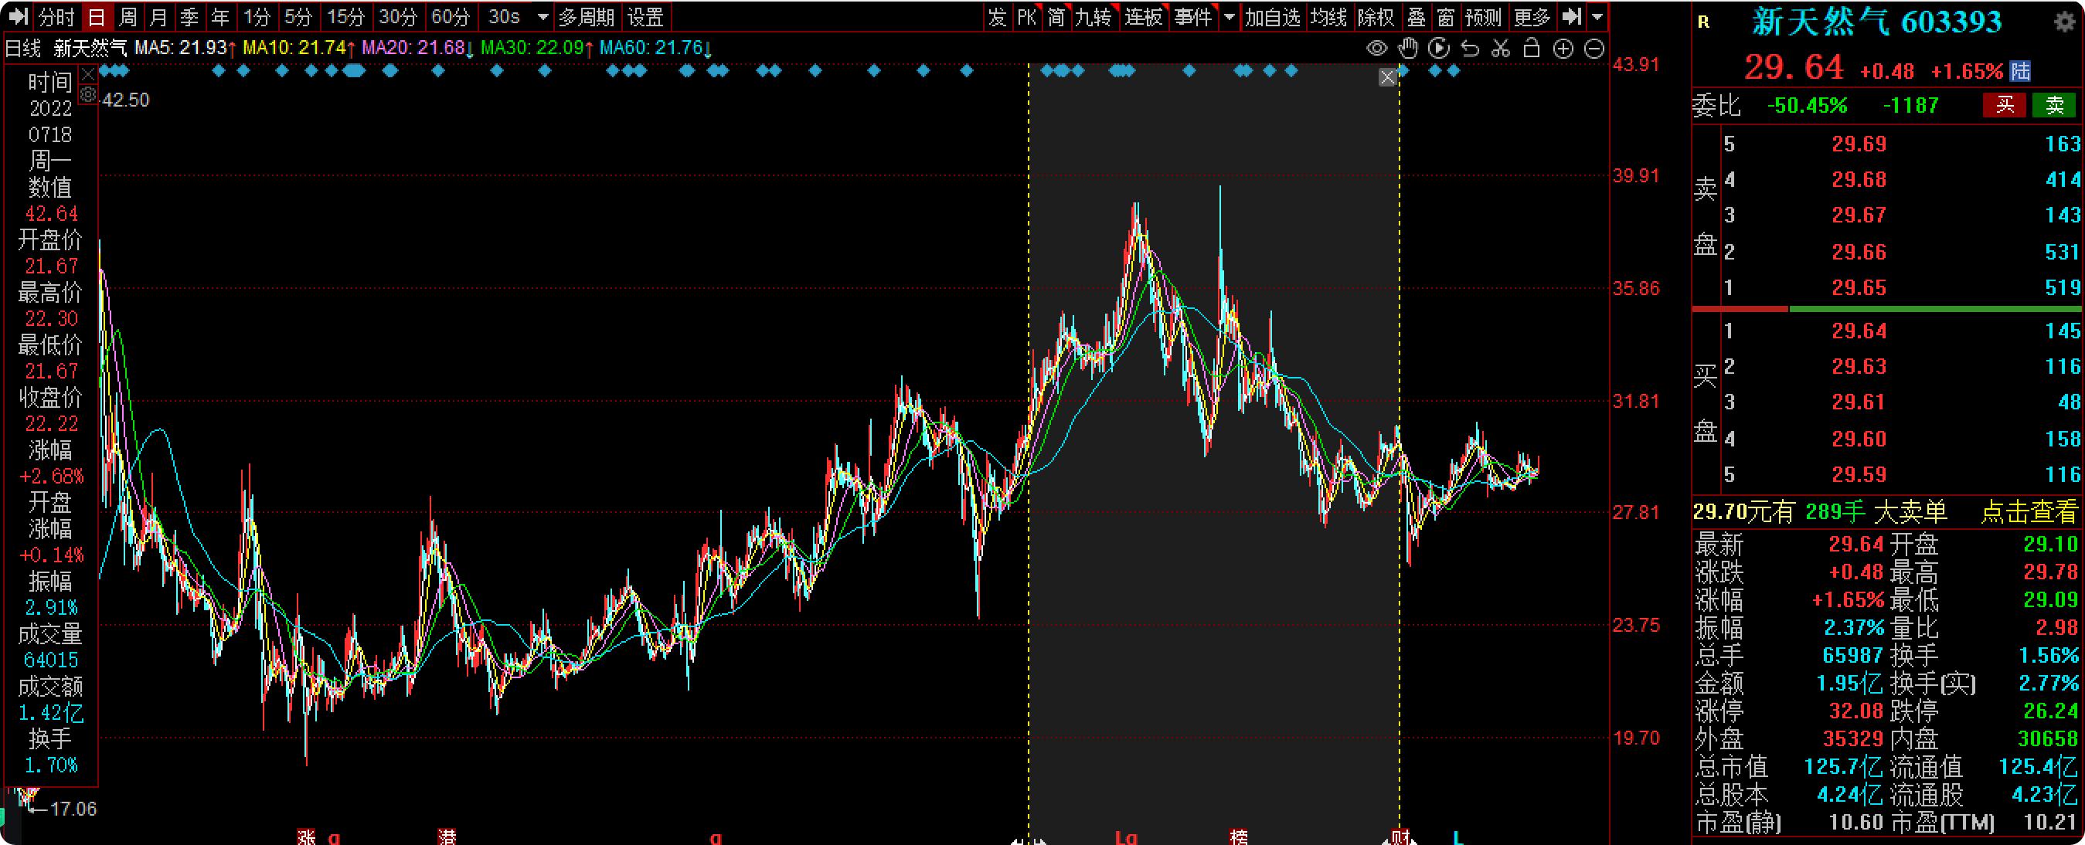
Task: Toggle the eye visibility icon above chart
Action: point(1376,49)
